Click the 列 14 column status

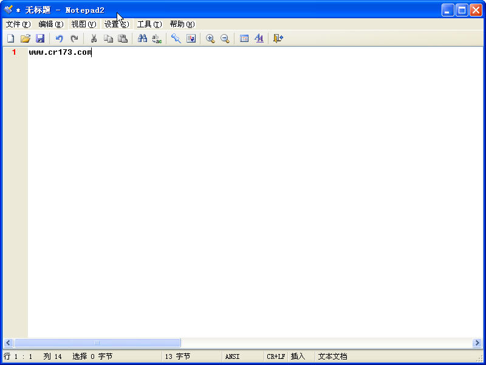pyautogui.click(x=52, y=356)
